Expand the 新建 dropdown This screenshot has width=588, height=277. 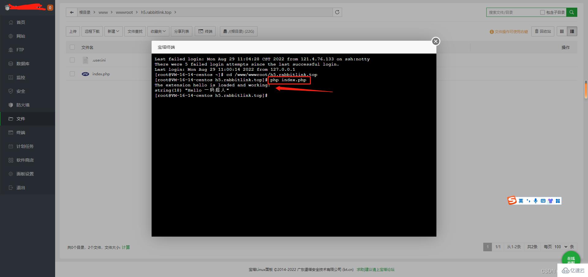click(113, 31)
